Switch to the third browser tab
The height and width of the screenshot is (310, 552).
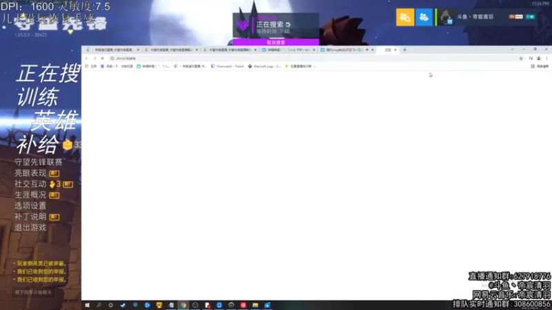230,50
